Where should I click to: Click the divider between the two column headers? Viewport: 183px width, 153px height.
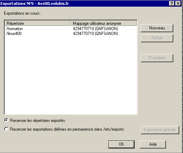[x=70, y=23]
